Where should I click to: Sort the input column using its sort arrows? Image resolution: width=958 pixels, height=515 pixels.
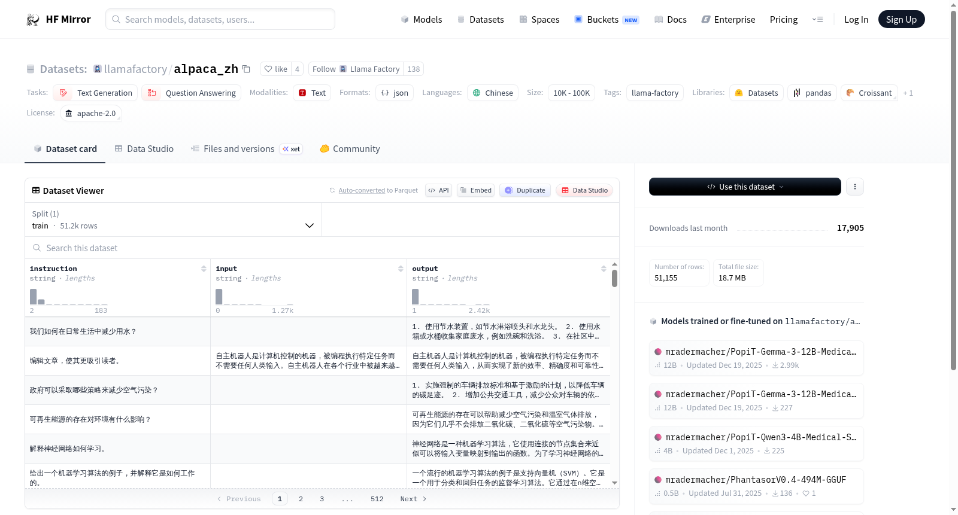click(401, 269)
